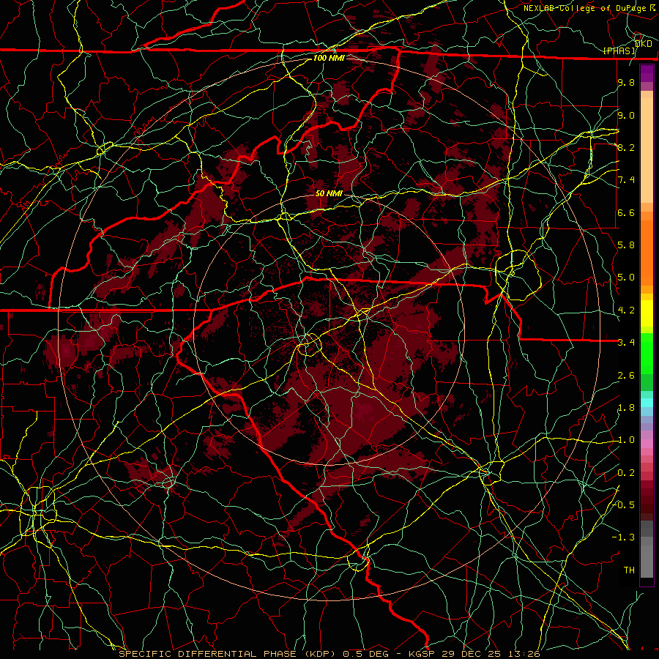This screenshot has width=659, height=659.
Task: Click the 9.8 value on the color scale
Action: (x=626, y=82)
